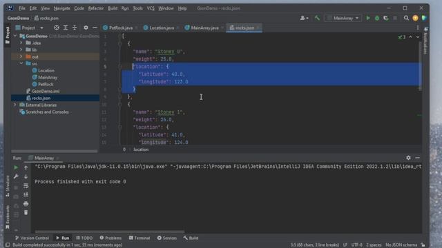The height and width of the screenshot is (248, 442).
Task: Select opened file target icon in Project panel
Action: click(x=57, y=28)
